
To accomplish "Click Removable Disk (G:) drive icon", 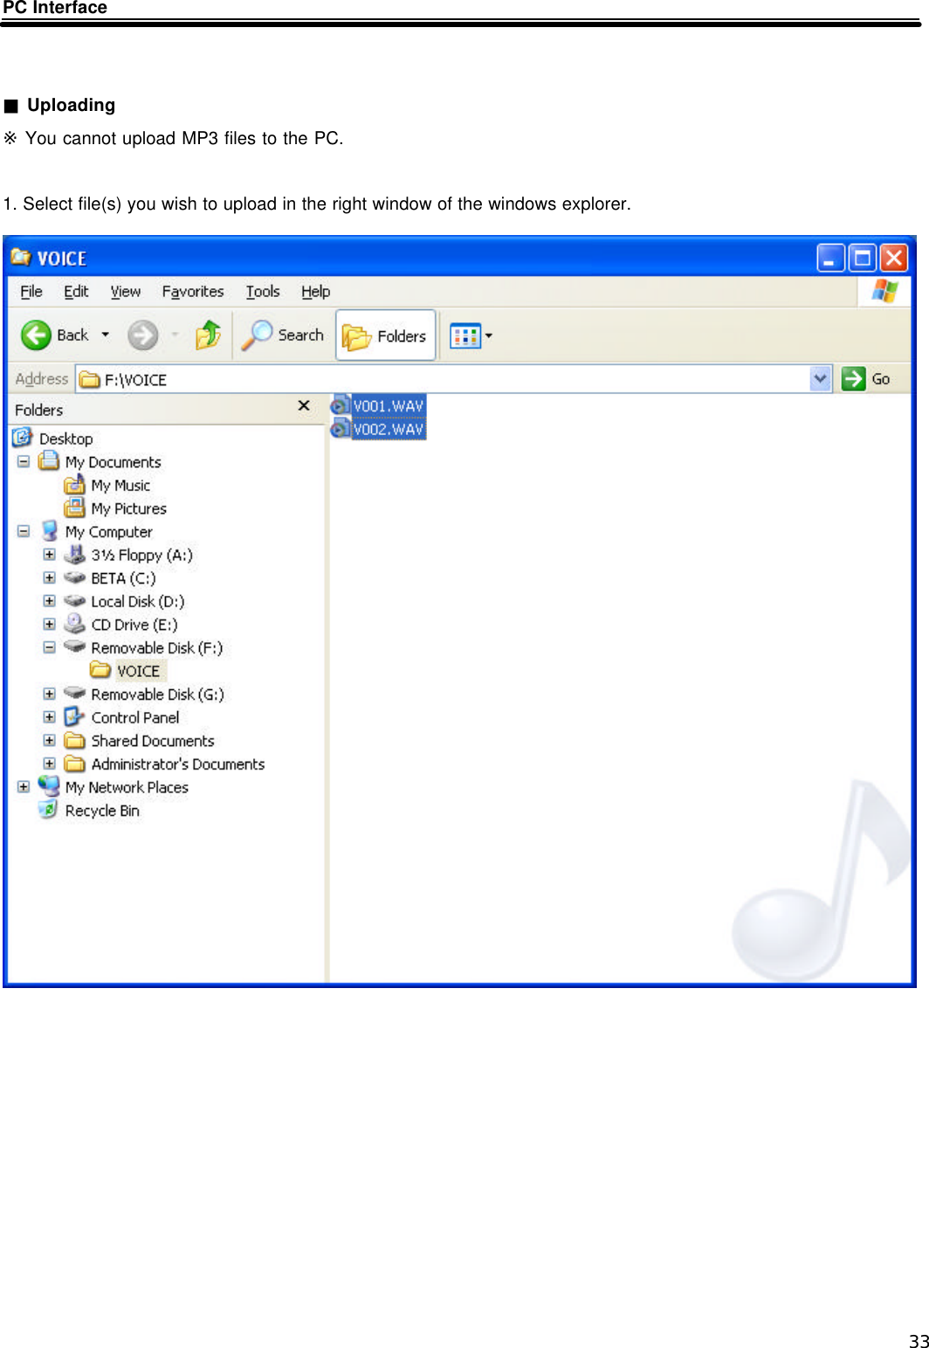I will (x=75, y=694).
